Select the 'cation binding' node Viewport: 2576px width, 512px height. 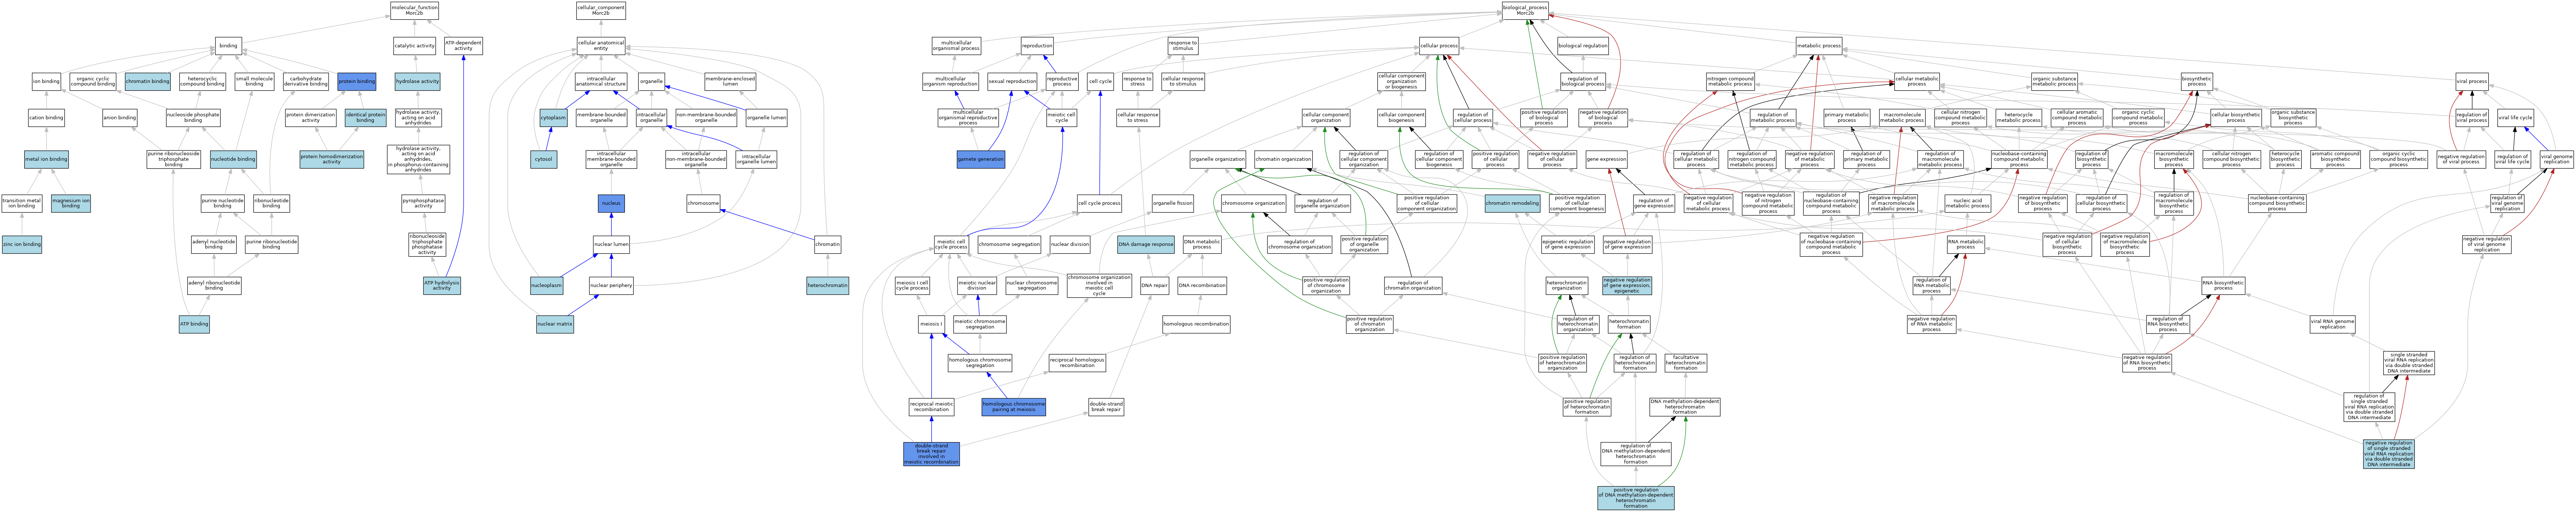[46, 118]
